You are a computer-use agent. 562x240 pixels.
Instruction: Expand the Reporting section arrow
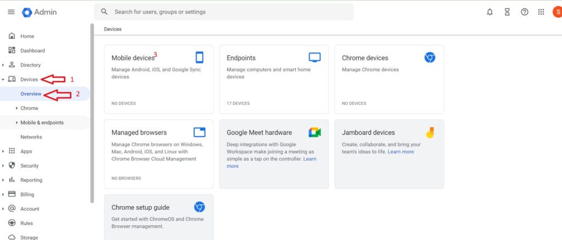point(3,180)
